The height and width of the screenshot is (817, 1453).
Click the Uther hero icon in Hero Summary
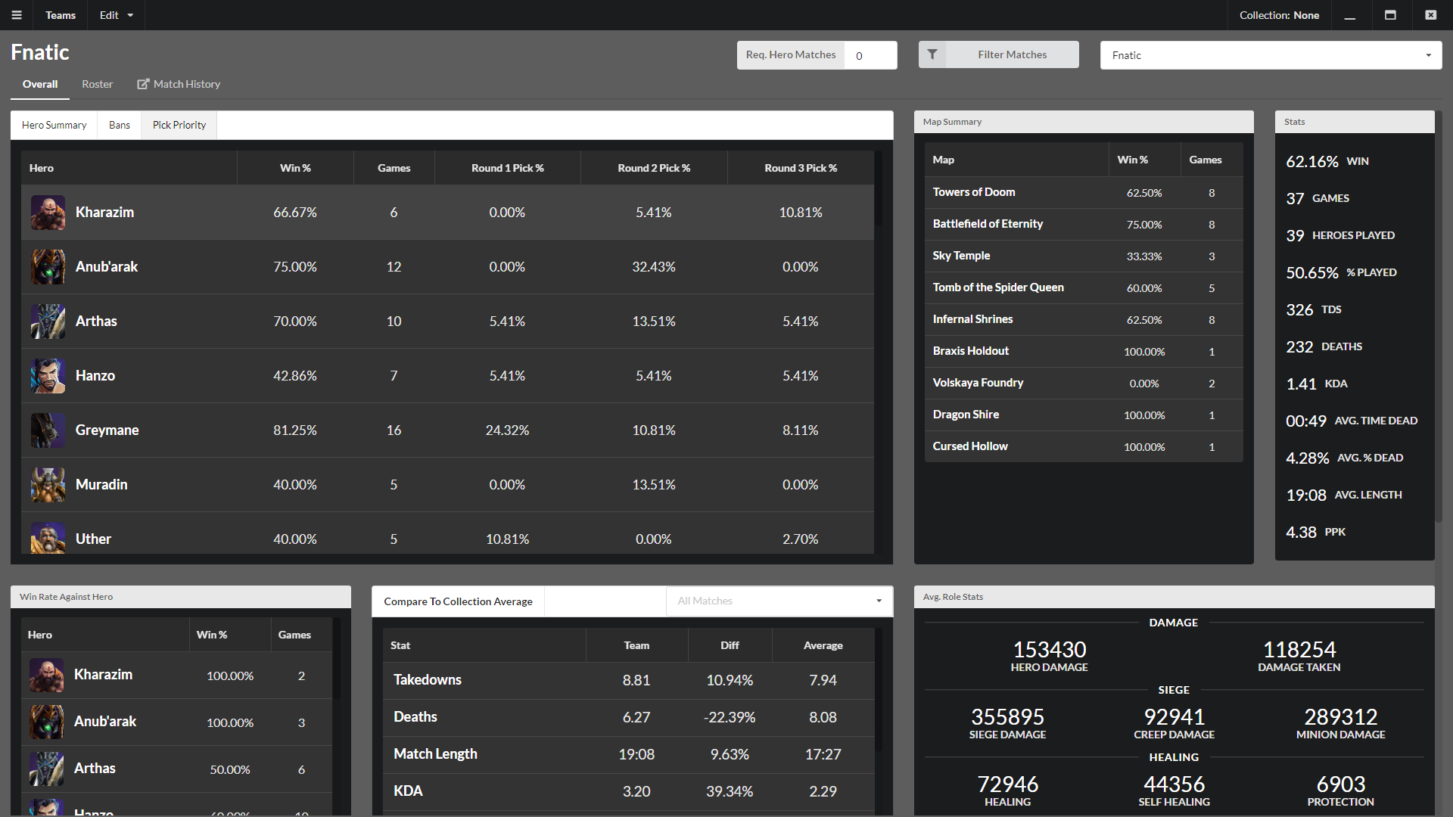point(48,539)
